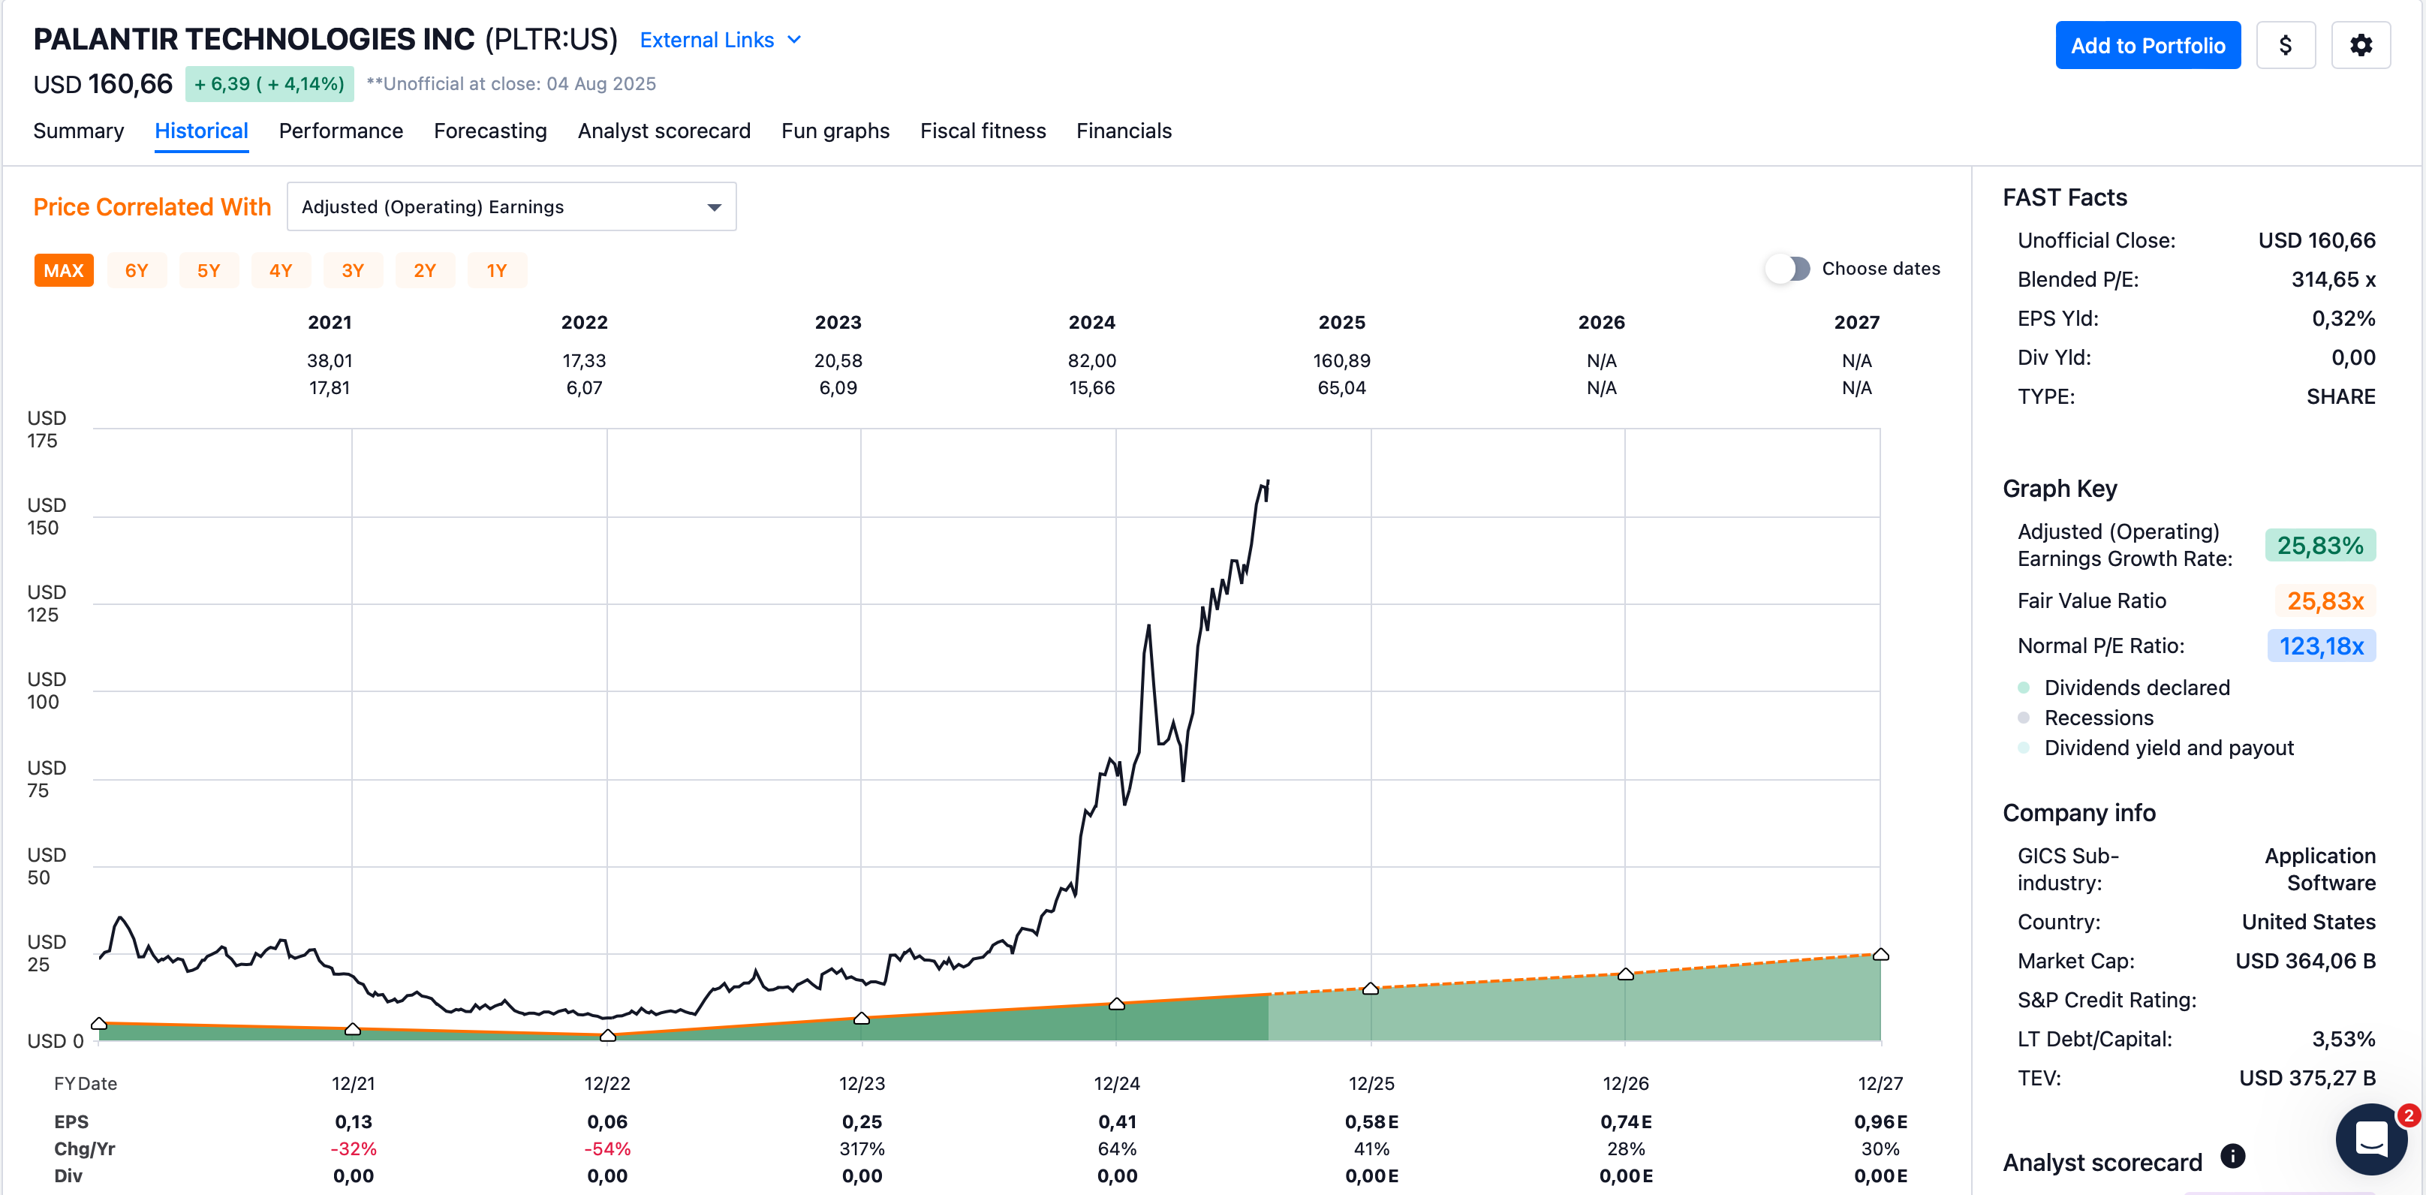Open the Fiscal fitness tab

point(983,131)
